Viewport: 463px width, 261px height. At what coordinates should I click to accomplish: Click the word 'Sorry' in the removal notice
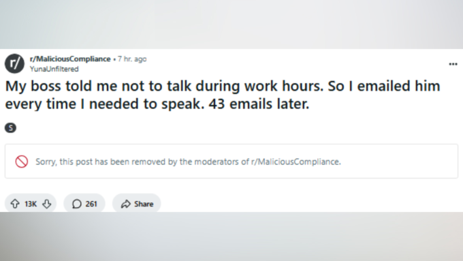click(x=46, y=162)
